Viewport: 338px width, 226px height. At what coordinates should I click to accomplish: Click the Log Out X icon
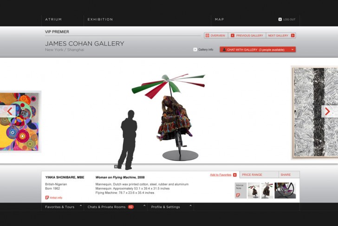[x=280, y=19]
